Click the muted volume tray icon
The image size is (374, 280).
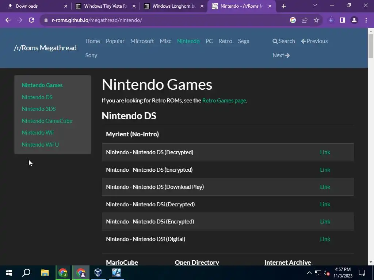coord(327,273)
